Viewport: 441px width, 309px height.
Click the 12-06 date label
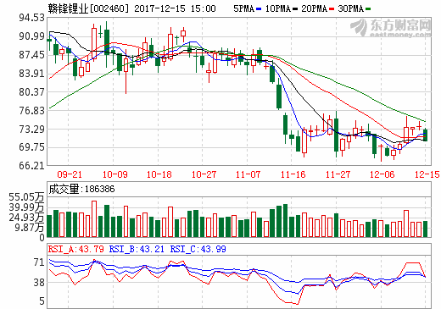(382, 174)
